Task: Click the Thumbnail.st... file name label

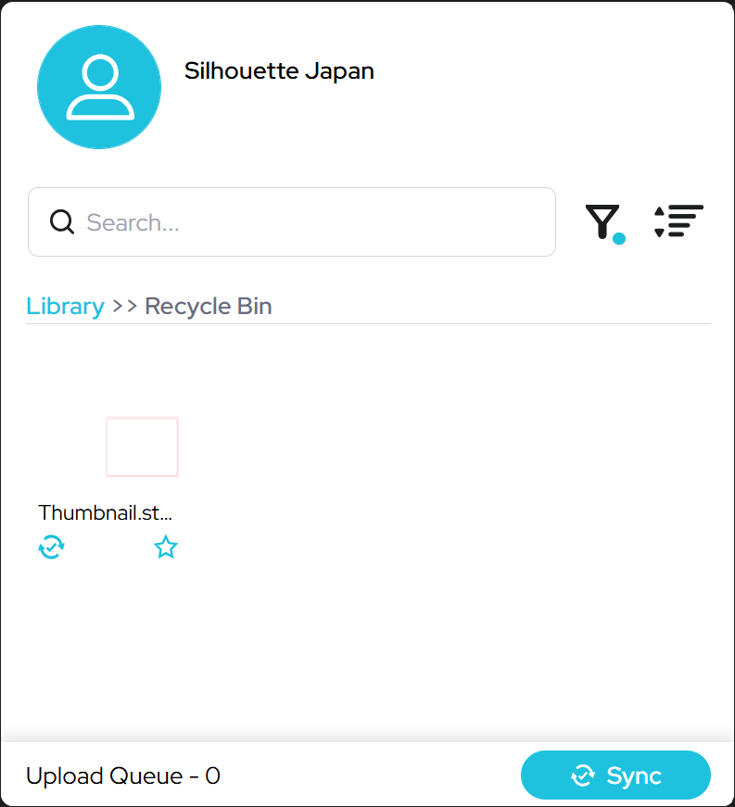Action: point(105,512)
